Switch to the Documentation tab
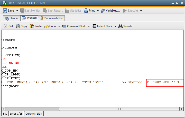This screenshot has height=118, width=185. (51, 18)
